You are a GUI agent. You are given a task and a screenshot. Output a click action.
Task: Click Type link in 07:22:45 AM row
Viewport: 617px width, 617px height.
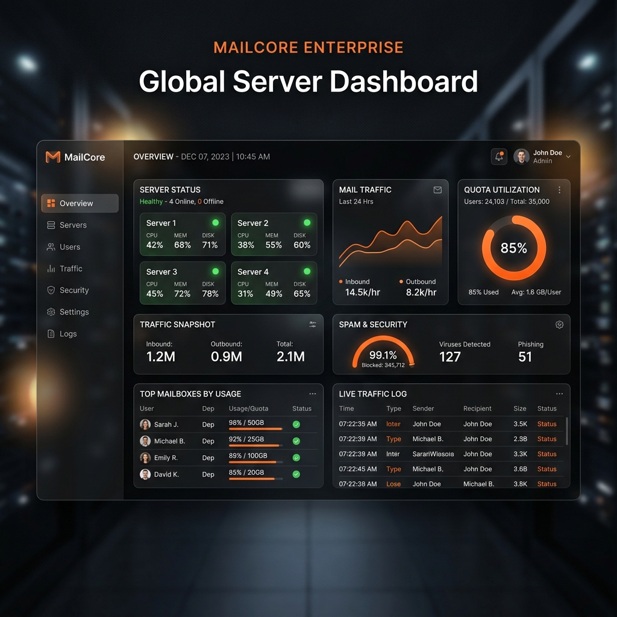coord(393,469)
